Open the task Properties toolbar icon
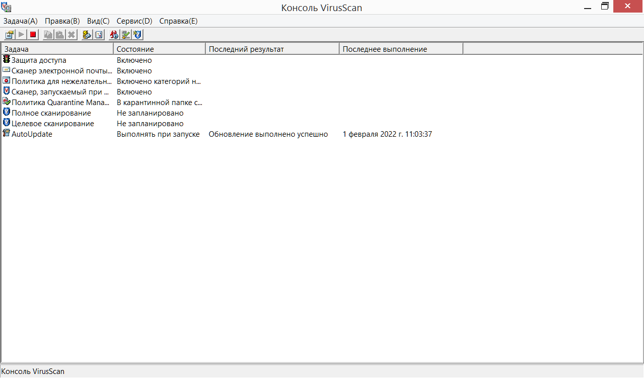This screenshot has width=644, height=378. tap(9, 35)
